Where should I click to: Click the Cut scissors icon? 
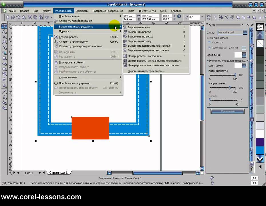pyautogui.click(x=30, y=17)
